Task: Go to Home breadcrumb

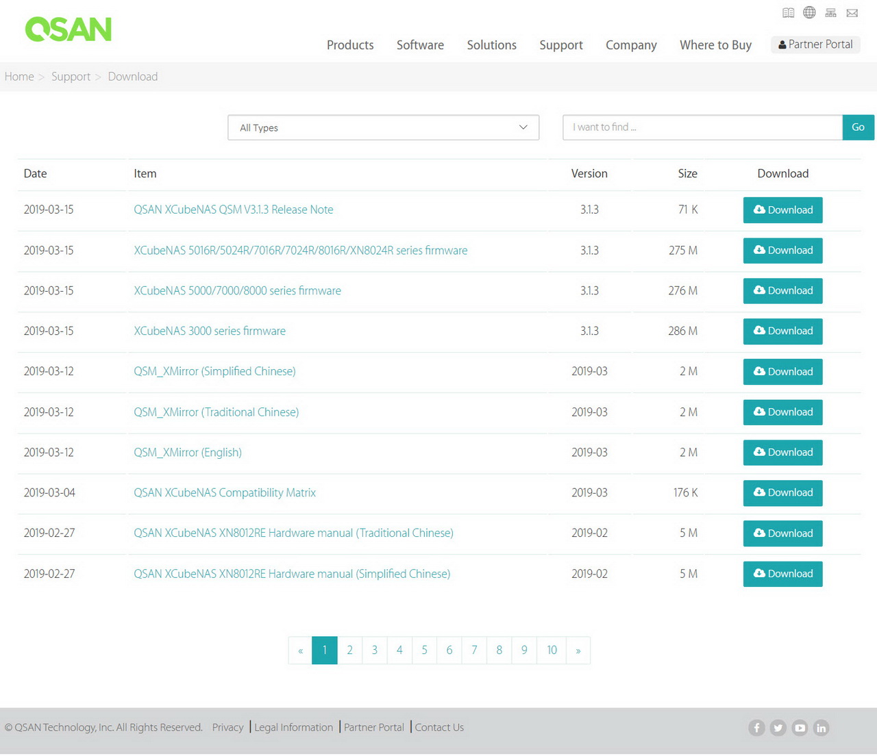Action: pyautogui.click(x=19, y=77)
